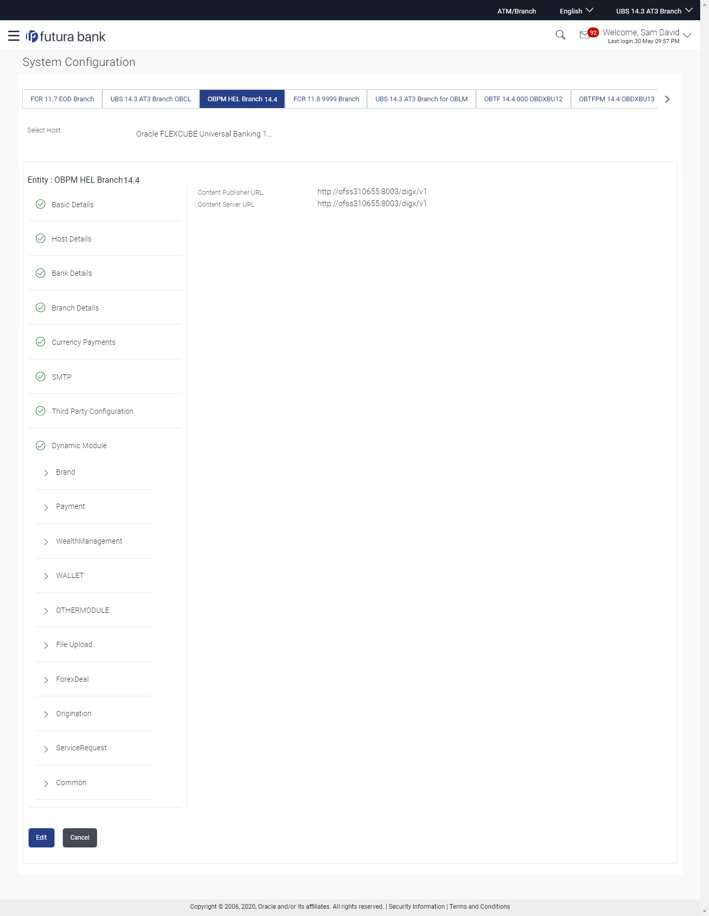Image resolution: width=709 pixels, height=916 pixels.
Task: Expand the Brand module chevron
Action: tap(46, 473)
